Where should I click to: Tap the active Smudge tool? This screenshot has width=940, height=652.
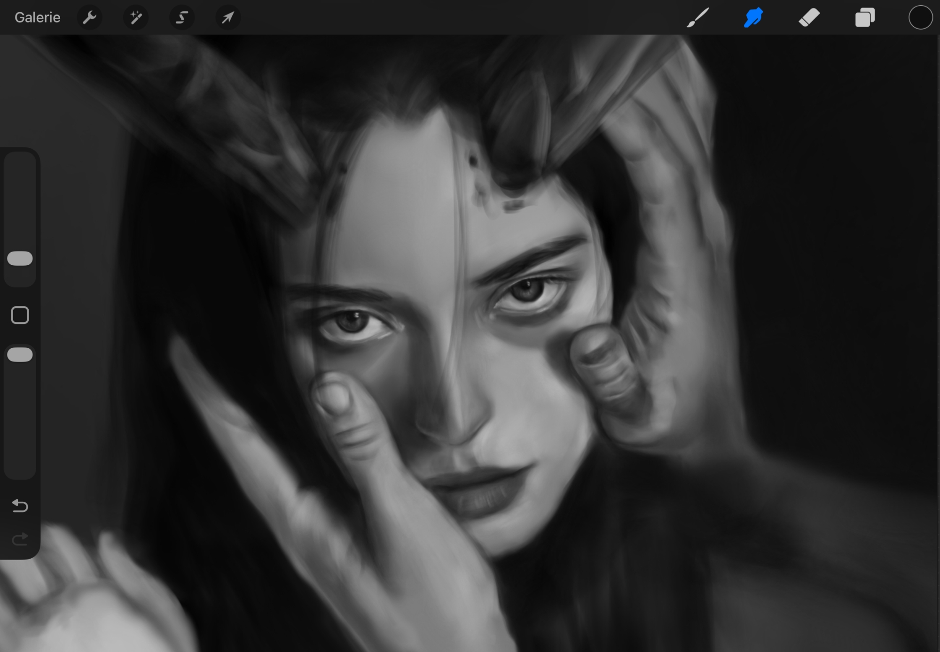tap(753, 17)
